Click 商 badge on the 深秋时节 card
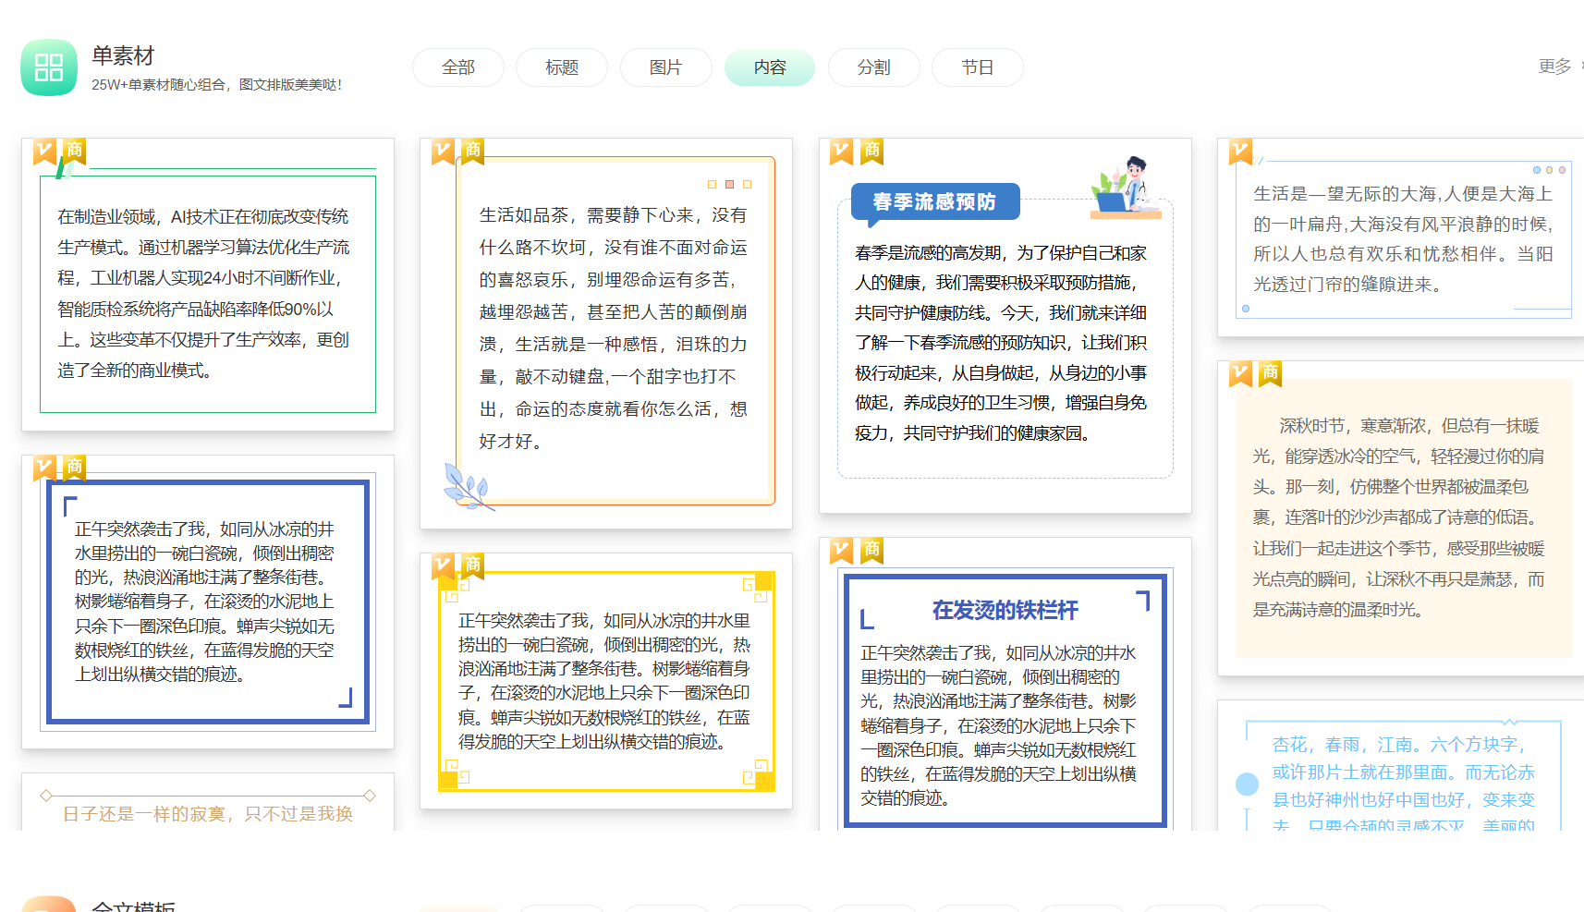This screenshot has width=1584, height=912. (x=1270, y=373)
